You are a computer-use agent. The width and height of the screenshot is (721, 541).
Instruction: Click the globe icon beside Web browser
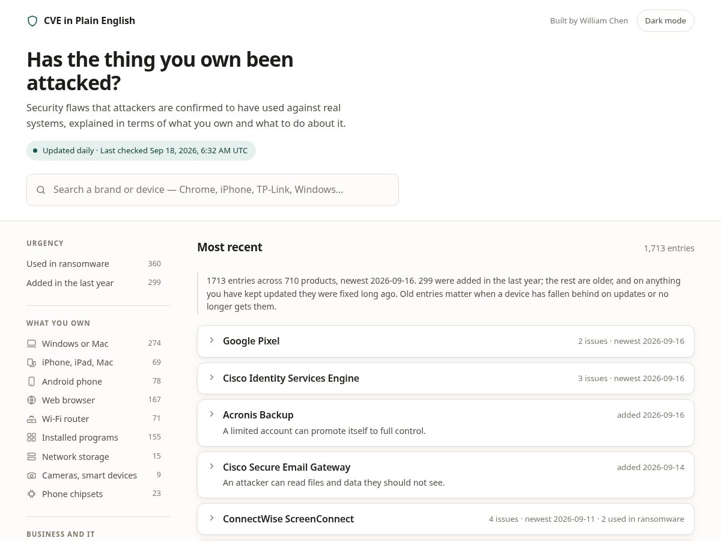pos(31,400)
